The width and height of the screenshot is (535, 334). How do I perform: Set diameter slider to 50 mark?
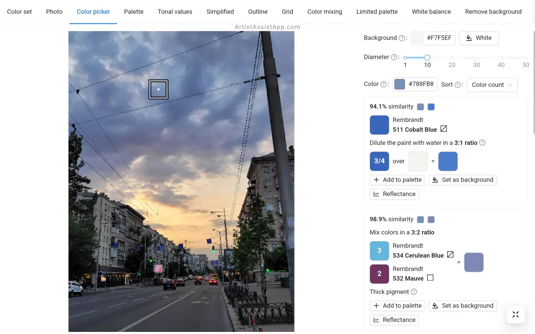pos(526,58)
